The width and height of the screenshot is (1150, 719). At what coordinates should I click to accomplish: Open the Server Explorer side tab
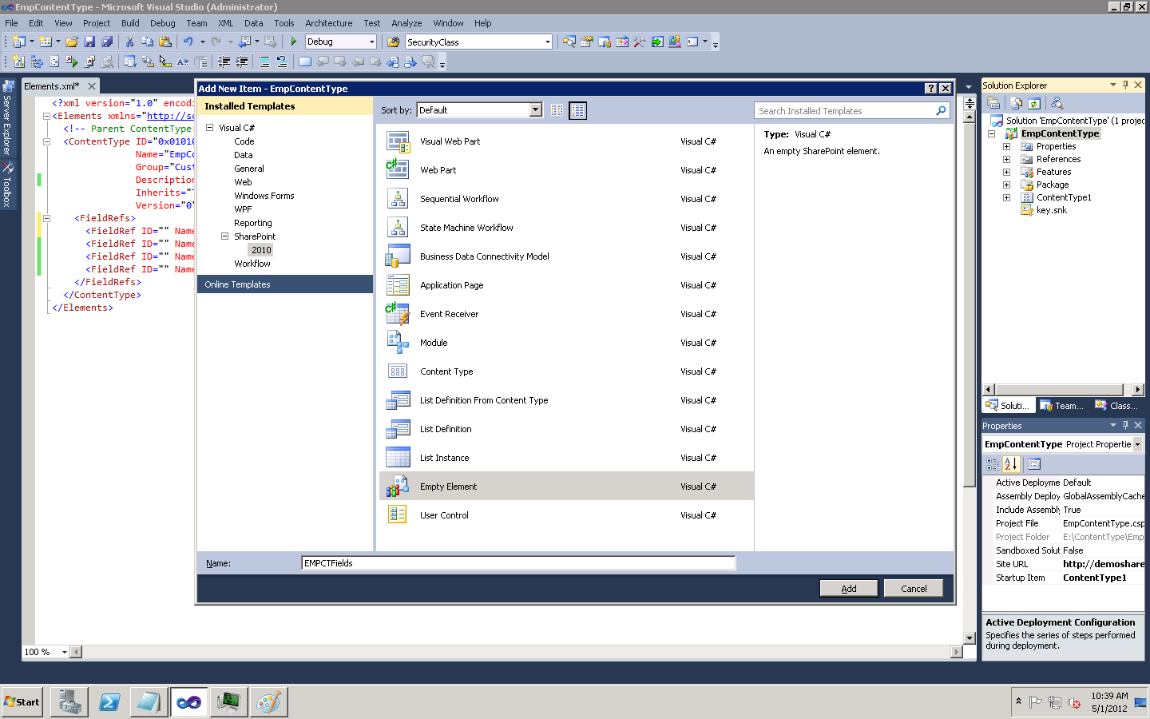tap(7, 117)
